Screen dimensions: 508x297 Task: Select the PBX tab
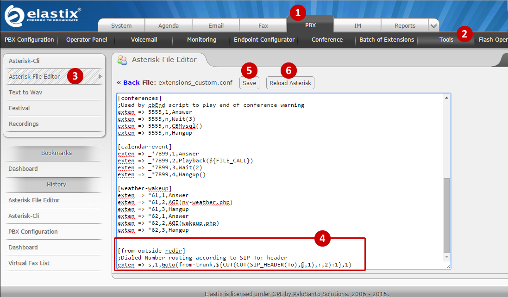click(x=310, y=25)
